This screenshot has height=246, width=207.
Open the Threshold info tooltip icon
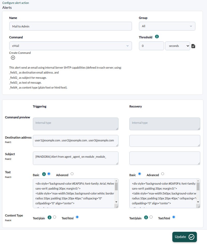coord(157,37)
